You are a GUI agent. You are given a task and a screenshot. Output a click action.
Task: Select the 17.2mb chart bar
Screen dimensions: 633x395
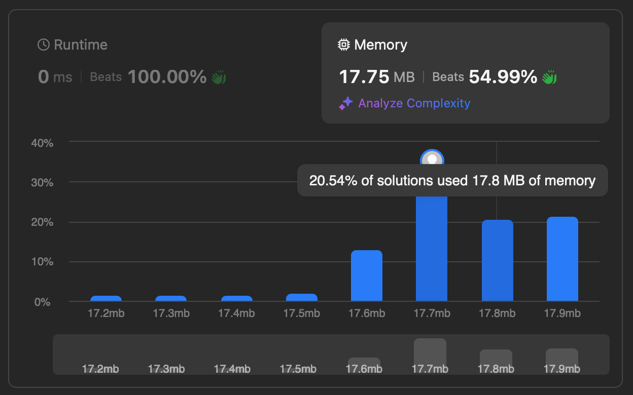[106, 298]
